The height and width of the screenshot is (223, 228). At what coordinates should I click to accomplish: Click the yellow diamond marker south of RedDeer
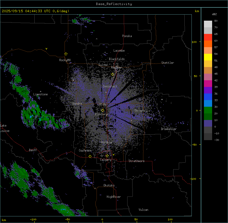113,74
